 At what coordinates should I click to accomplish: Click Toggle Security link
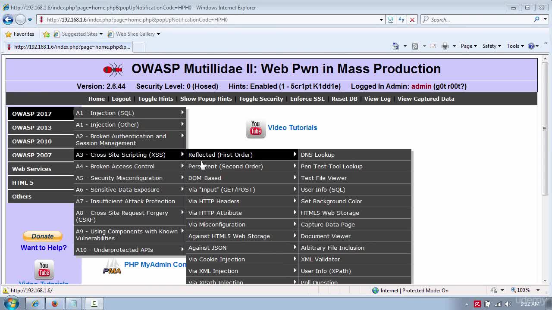tap(261, 99)
